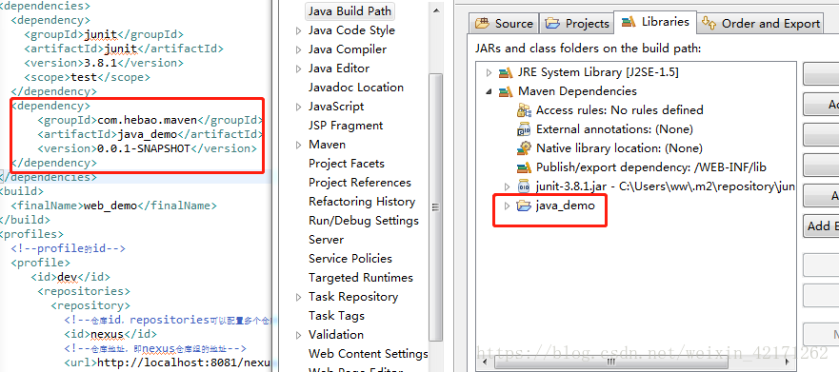Select the junit-3.8.1.jar library row
The width and height of the screenshot is (839, 372).
coord(665,186)
